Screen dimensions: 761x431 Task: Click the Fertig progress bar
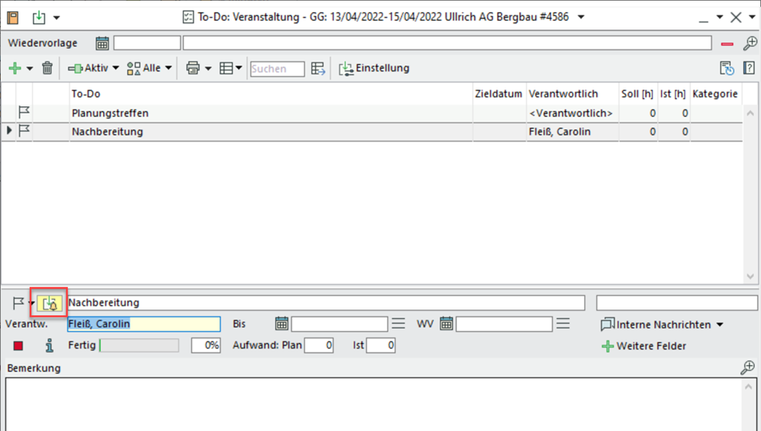tap(139, 346)
